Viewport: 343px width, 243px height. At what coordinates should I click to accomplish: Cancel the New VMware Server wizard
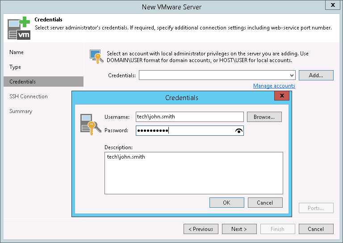coord(316,229)
